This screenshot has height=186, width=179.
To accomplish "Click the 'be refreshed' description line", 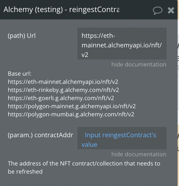I will pos(25,172).
